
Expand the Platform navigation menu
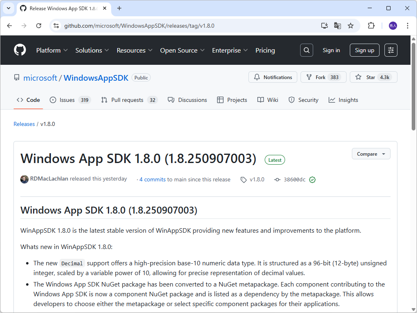click(x=52, y=50)
